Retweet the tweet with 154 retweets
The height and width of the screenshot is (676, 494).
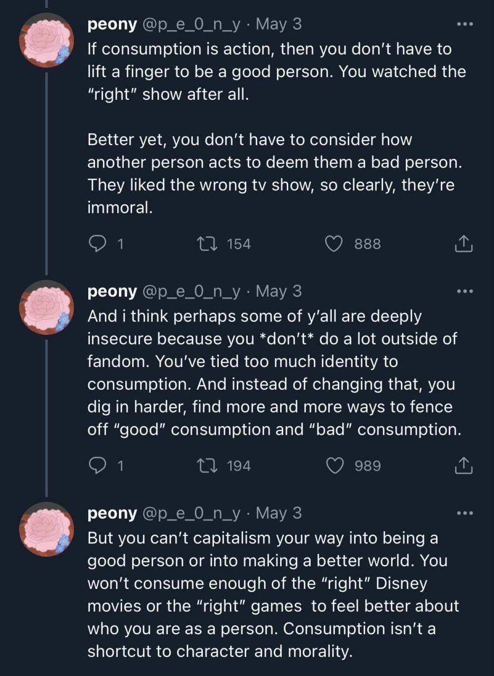tap(204, 243)
